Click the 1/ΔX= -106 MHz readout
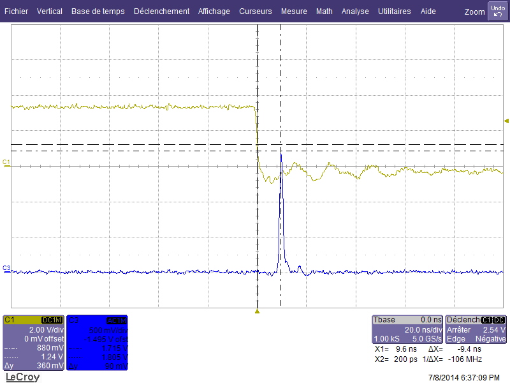 [x=452, y=359]
